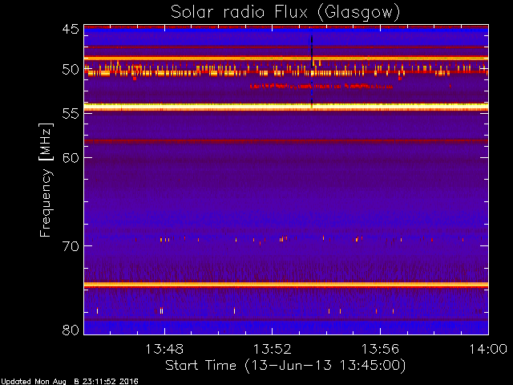Click the 50 frequency tick label
This screenshot has height=385, width=513.
click(71, 70)
